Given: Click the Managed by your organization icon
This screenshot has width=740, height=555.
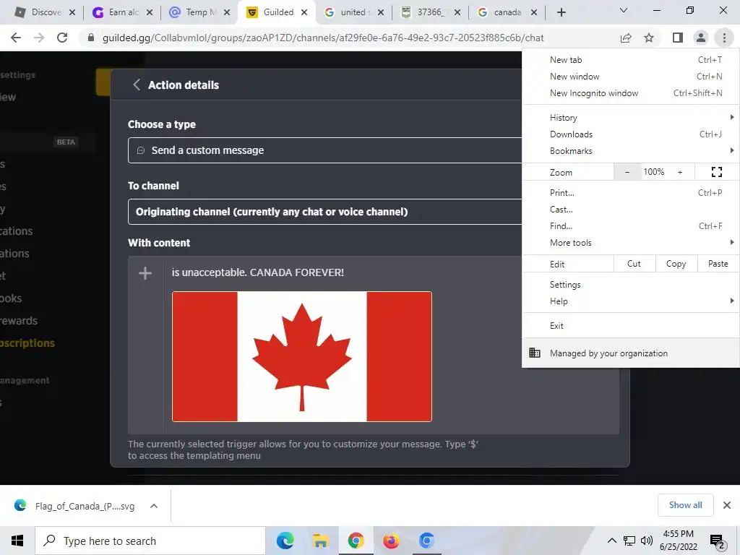Looking at the screenshot, I should pos(534,353).
